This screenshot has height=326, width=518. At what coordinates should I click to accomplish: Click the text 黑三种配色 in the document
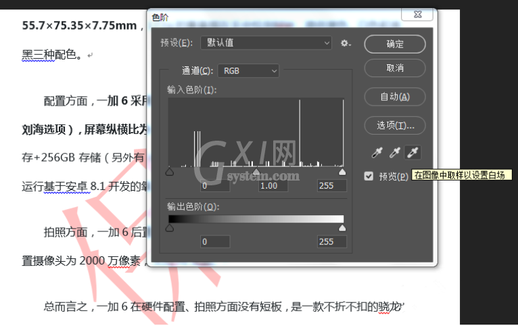49,55
